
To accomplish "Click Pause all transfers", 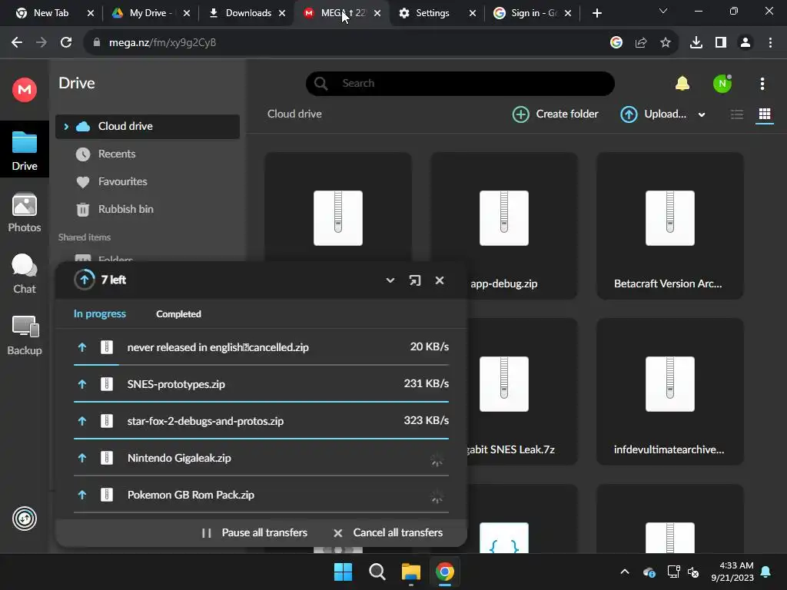I will (254, 533).
